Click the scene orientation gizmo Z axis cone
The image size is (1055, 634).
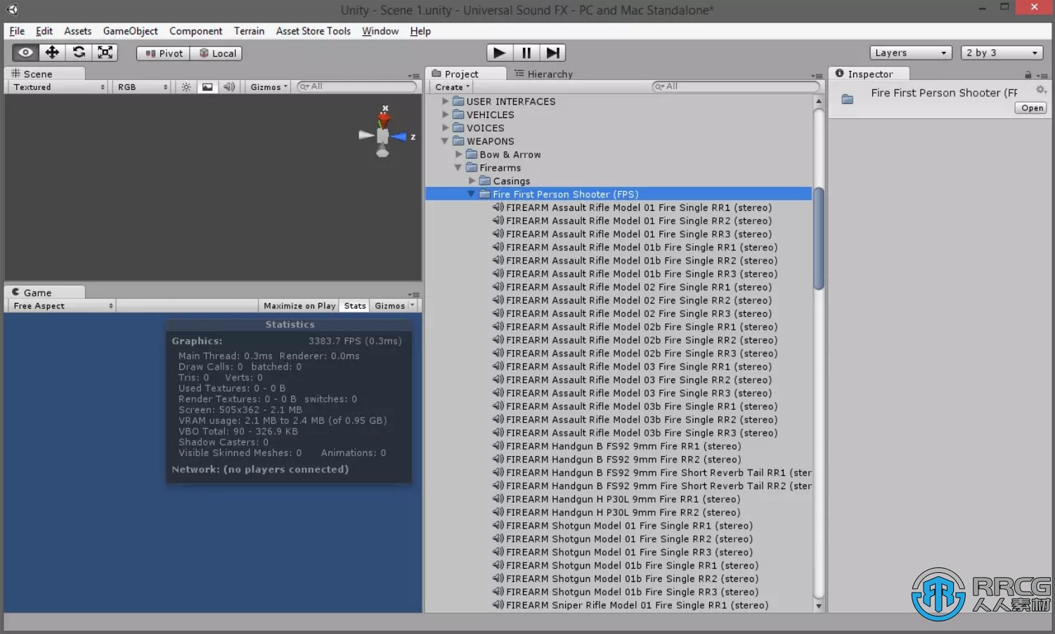point(400,137)
